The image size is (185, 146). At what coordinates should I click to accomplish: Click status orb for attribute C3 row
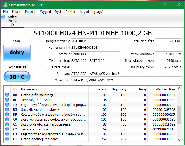click(7, 134)
